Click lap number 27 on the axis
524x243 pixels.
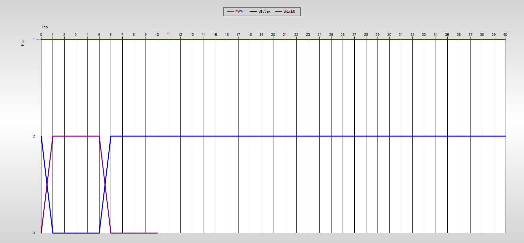354,35
